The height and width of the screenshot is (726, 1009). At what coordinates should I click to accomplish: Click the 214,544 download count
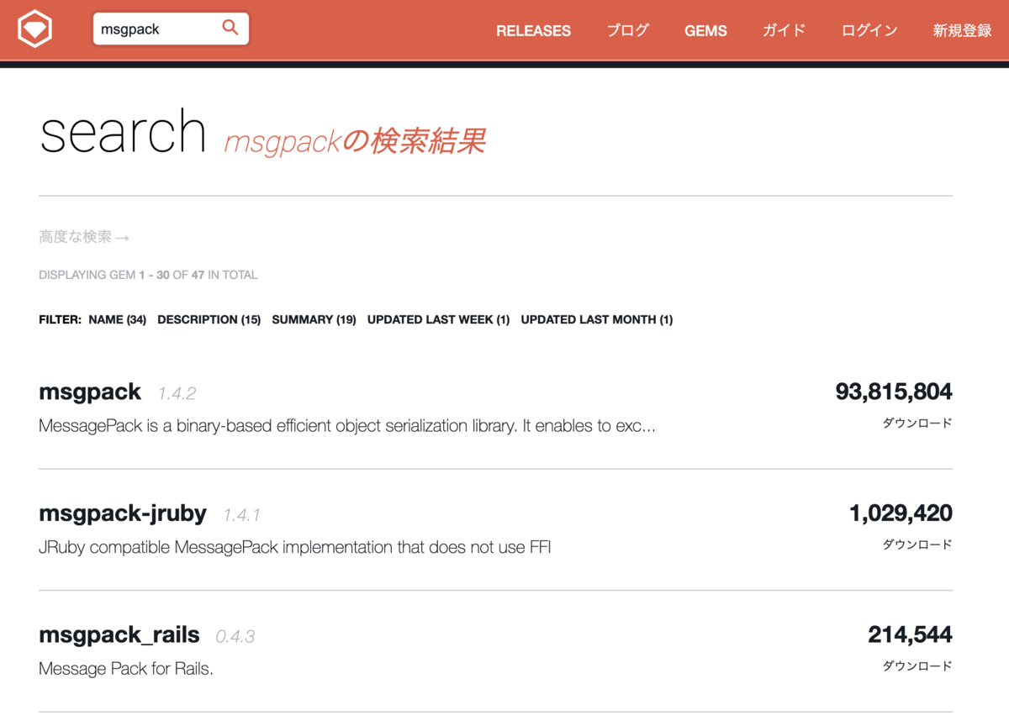[x=910, y=634]
